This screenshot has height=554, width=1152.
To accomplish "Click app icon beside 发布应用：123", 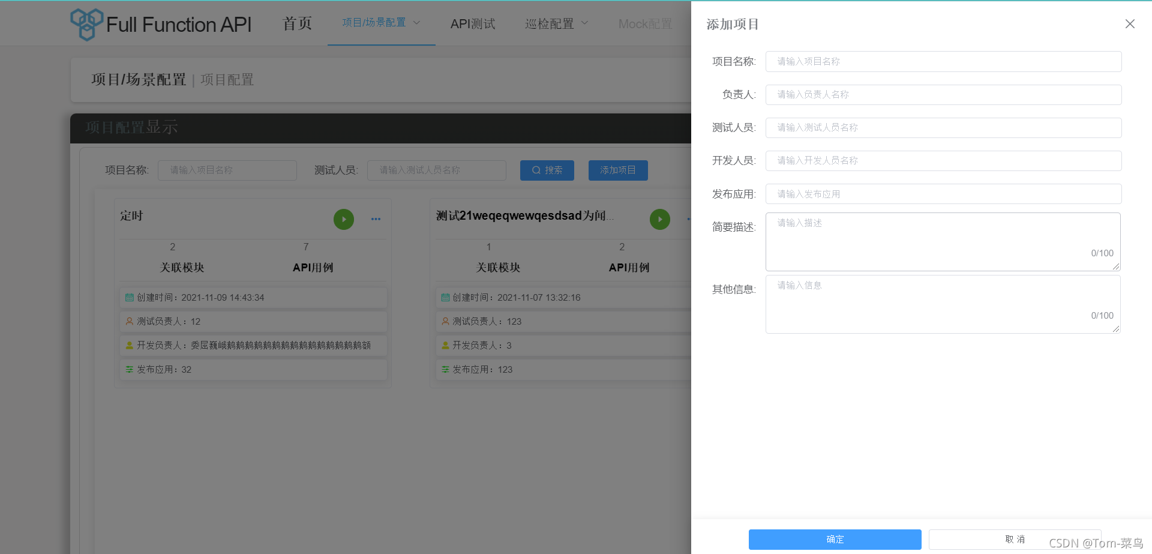I will pyautogui.click(x=445, y=369).
